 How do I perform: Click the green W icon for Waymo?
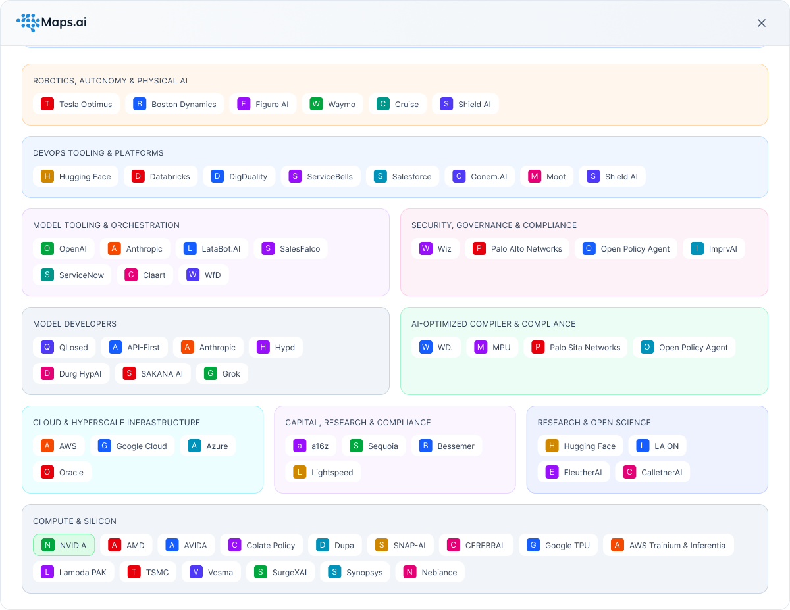click(316, 104)
